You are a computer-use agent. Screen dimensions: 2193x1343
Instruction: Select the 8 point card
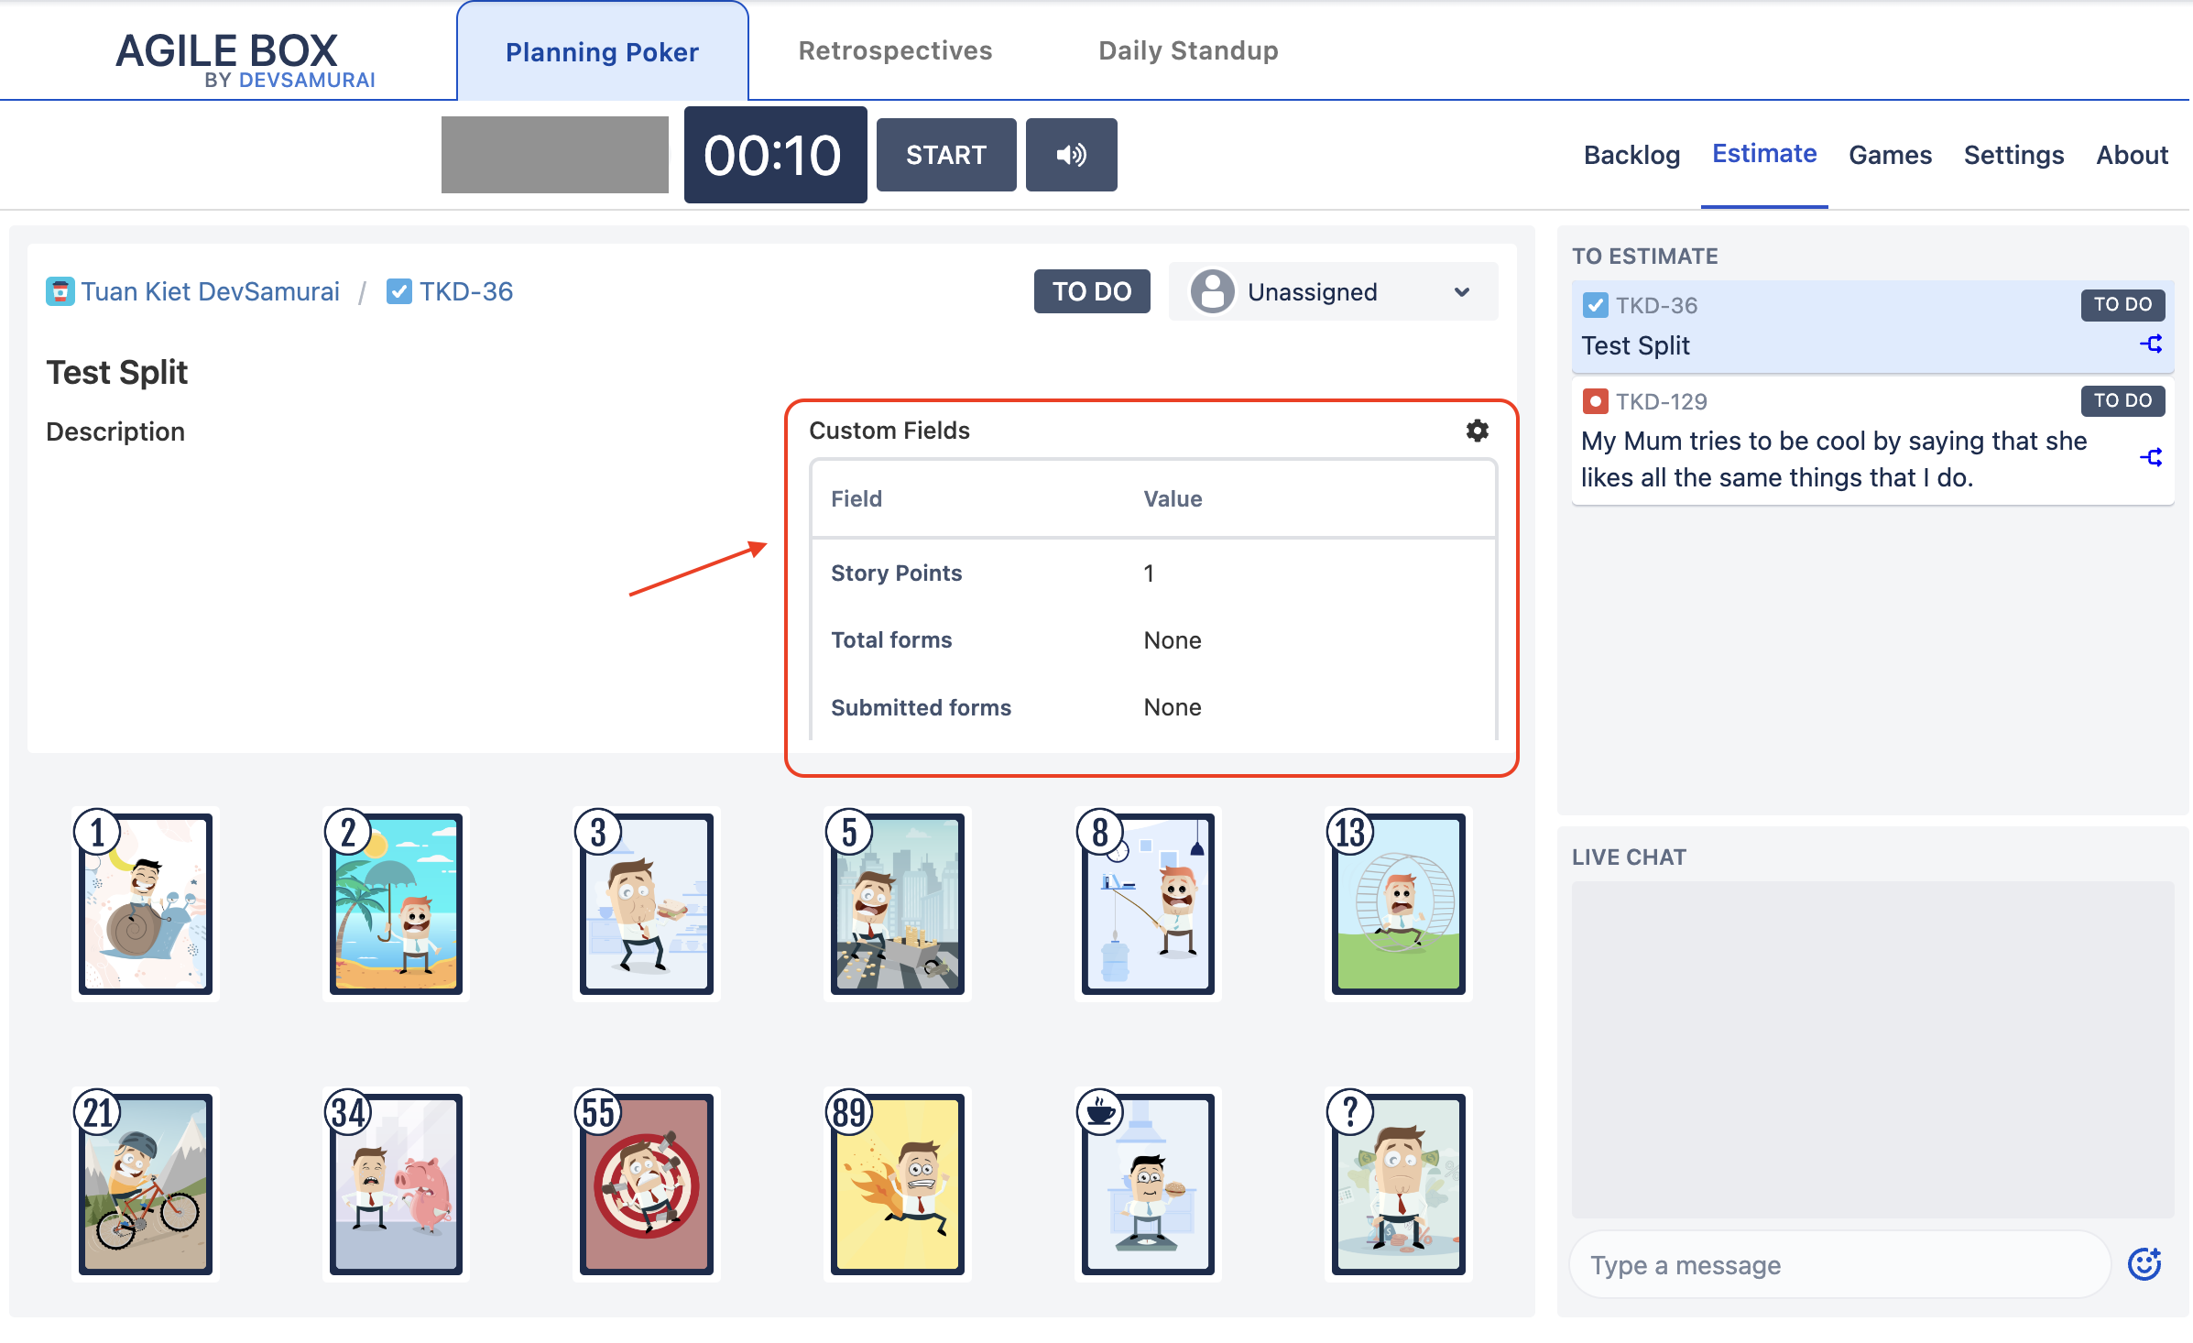[1147, 902]
